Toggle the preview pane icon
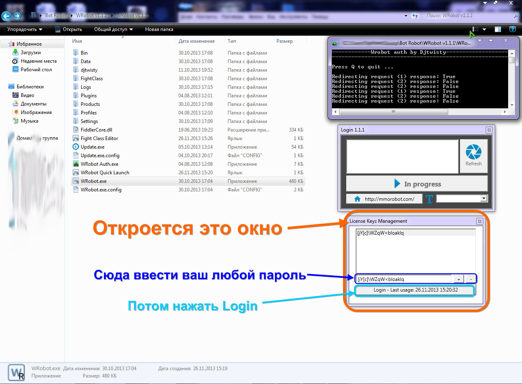Screen dimensions: 522x384 [498, 29]
